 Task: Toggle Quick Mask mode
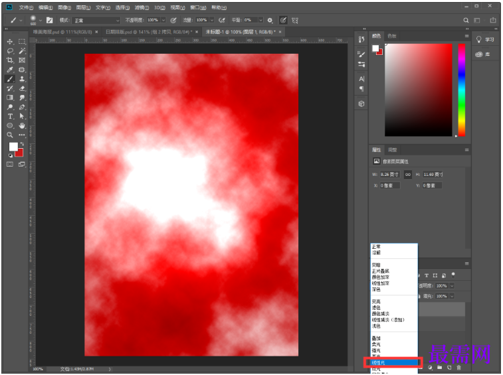coord(10,164)
